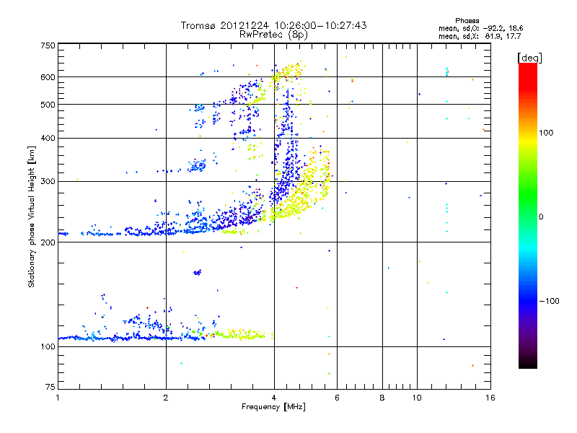Click the 'Phases' header label
The height and width of the screenshot is (433, 577).
[467, 21]
